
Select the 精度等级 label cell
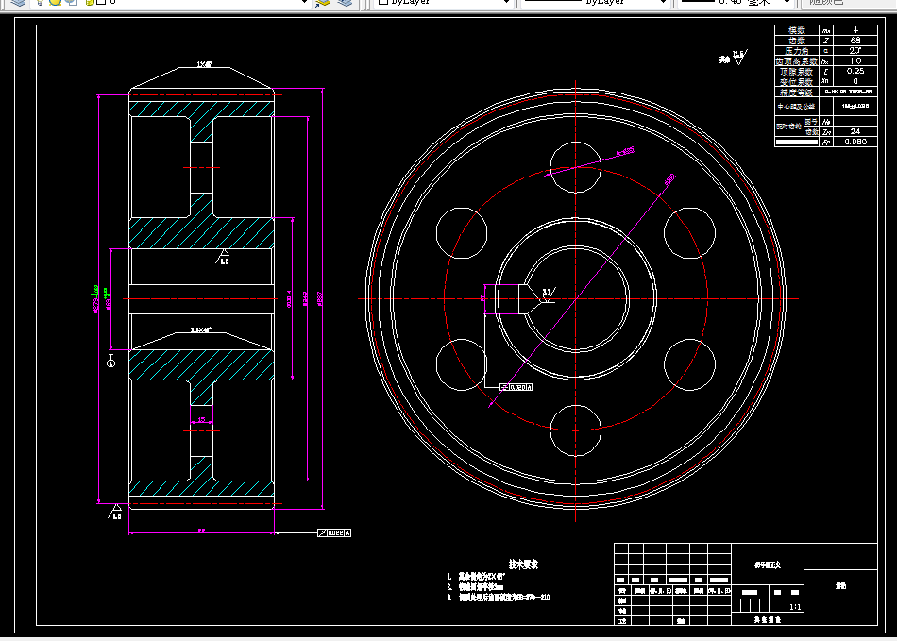pos(798,93)
